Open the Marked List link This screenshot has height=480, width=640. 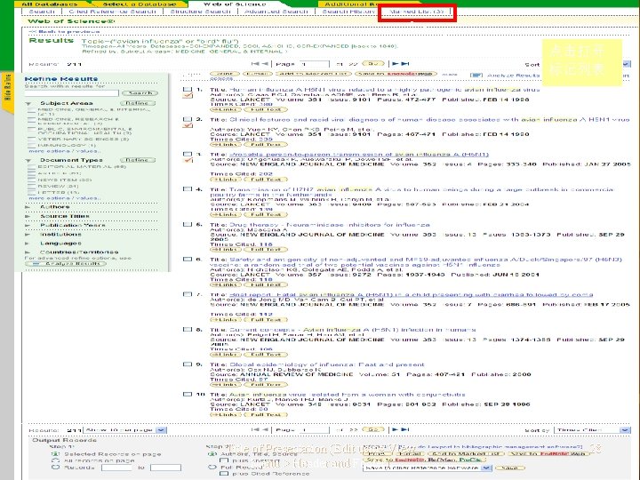pyautogui.click(x=416, y=12)
